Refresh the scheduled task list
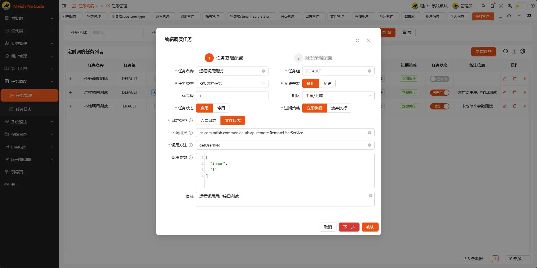Screen dimensions: 537x268 505,51
